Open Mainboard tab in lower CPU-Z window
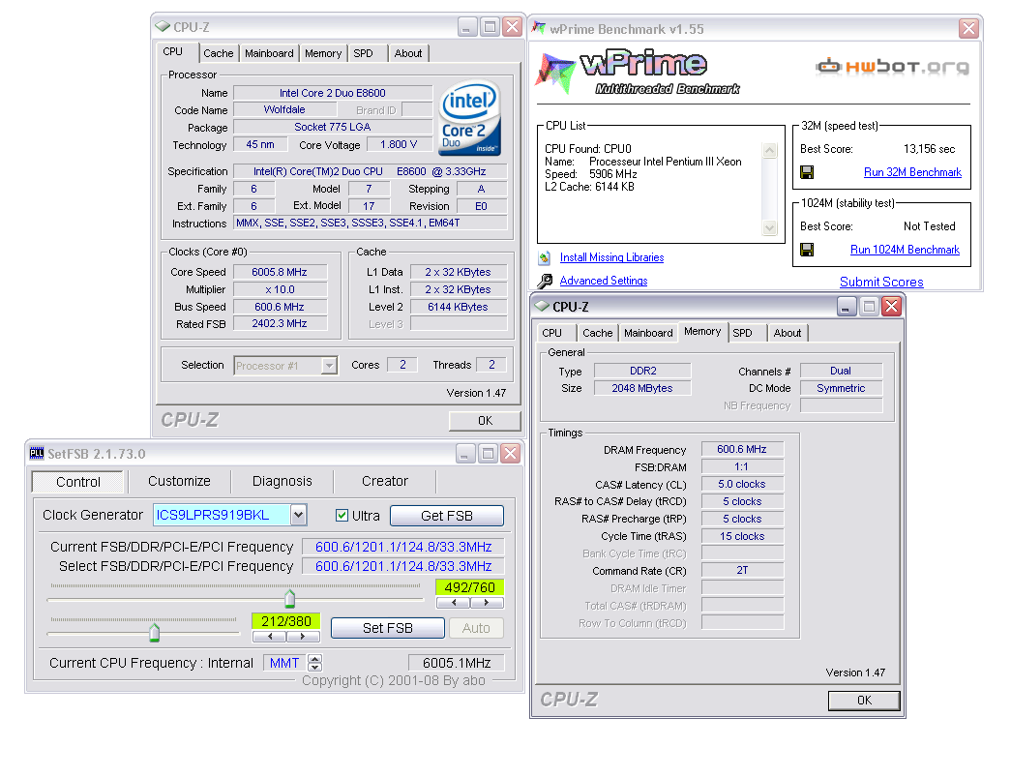 648,333
